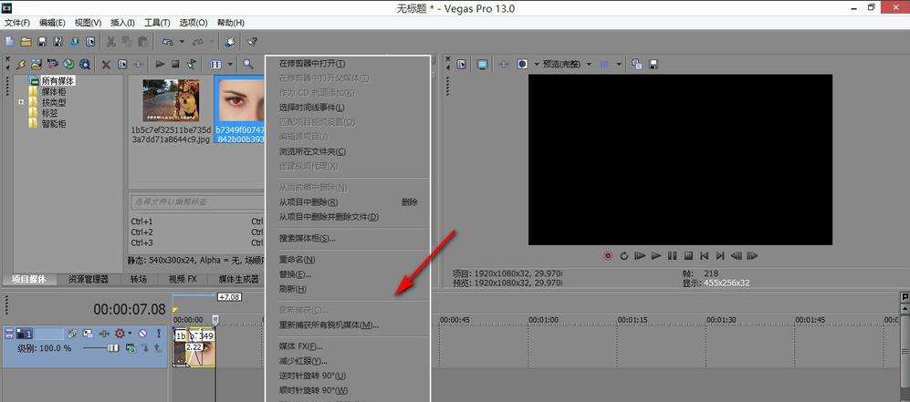Open the 帮助(H) menu
The width and height of the screenshot is (910, 402).
[230, 23]
